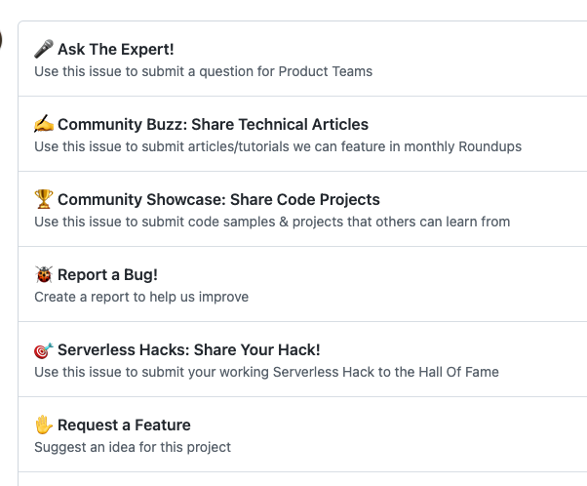This screenshot has height=486, width=587.
Task: Click the empty row below Request a Feature
Action: (x=302, y=479)
